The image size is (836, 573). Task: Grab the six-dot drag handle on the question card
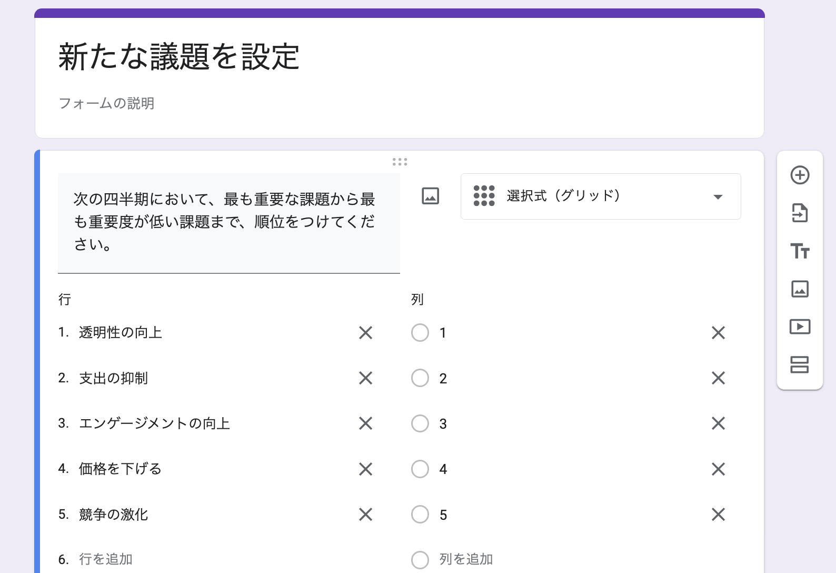tap(400, 162)
